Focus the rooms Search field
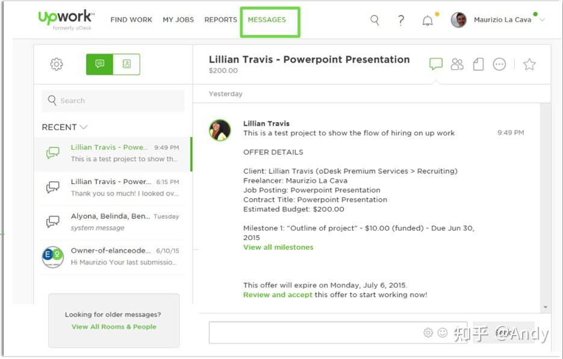563x359 pixels. pos(113,101)
